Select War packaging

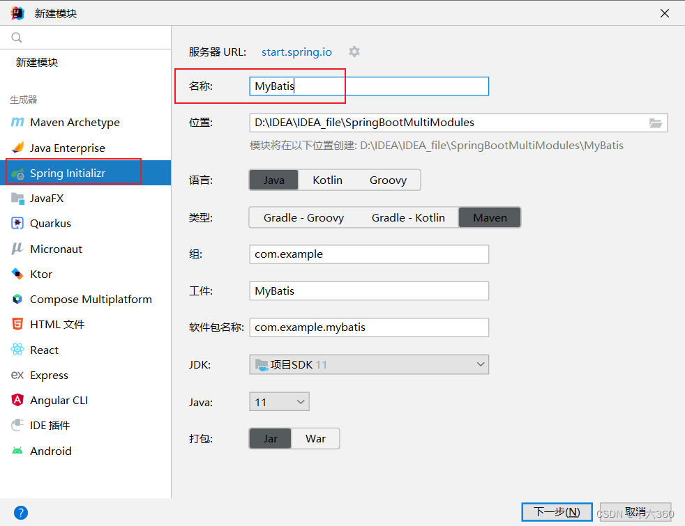[315, 439]
